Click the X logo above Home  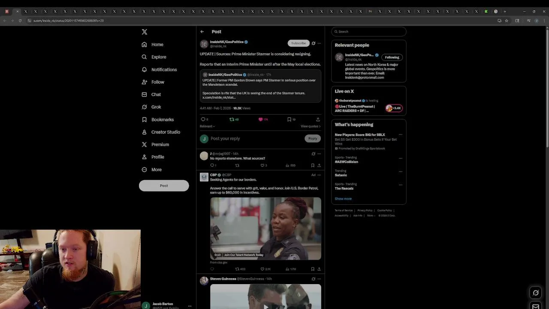[x=145, y=32]
